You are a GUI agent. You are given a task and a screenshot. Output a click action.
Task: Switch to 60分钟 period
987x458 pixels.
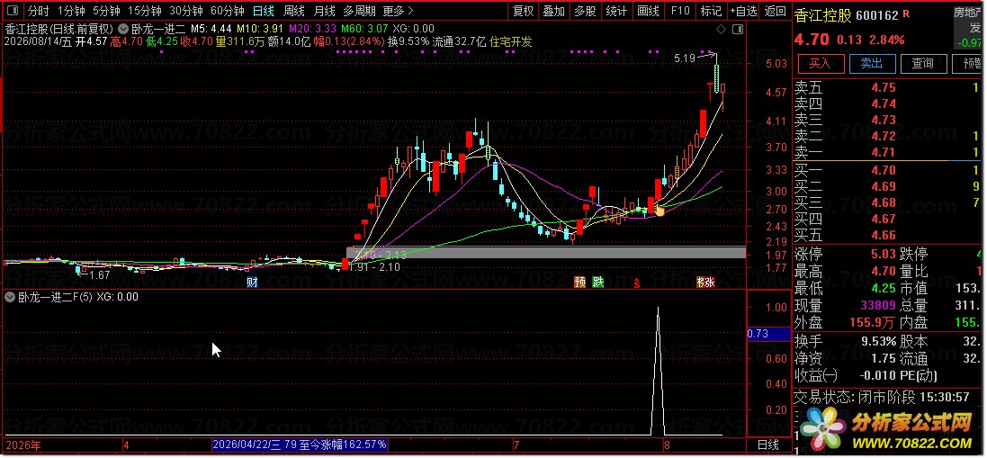[228, 11]
